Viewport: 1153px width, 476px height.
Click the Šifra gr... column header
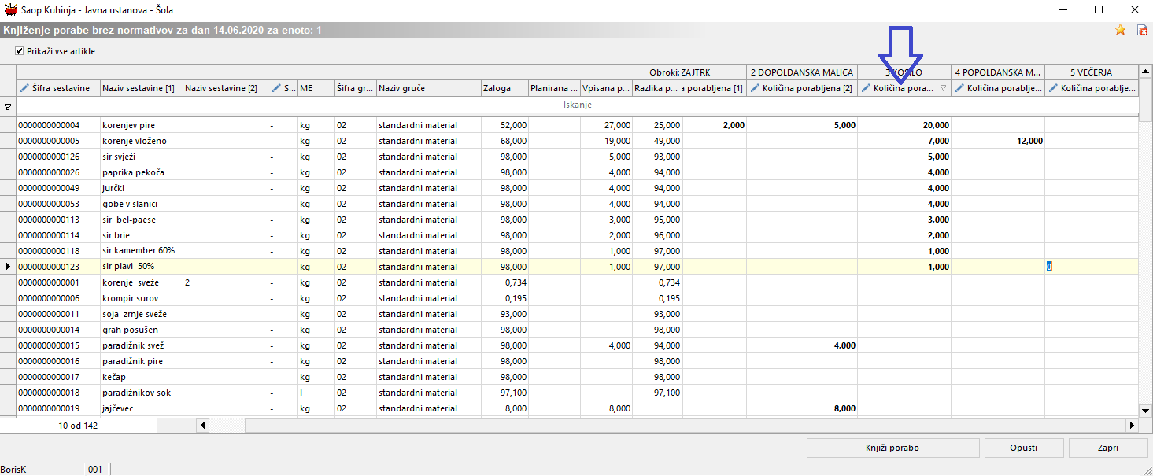(356, 88)
